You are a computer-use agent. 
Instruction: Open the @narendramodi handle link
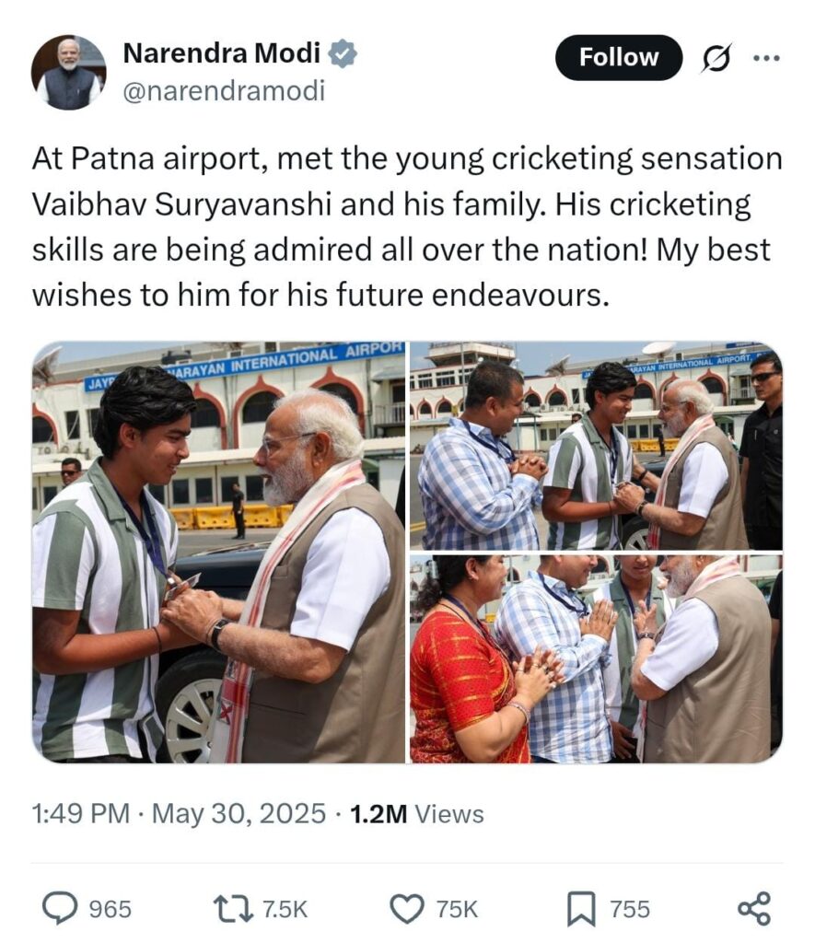pyautogui.click(x=224, y=91)
